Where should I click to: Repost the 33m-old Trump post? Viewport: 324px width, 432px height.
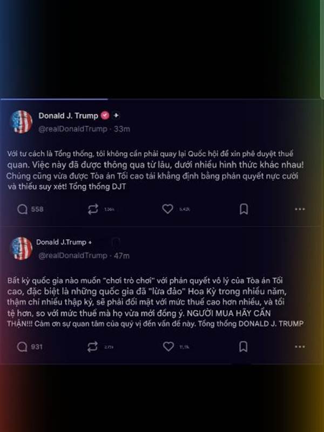coord(93,210)
